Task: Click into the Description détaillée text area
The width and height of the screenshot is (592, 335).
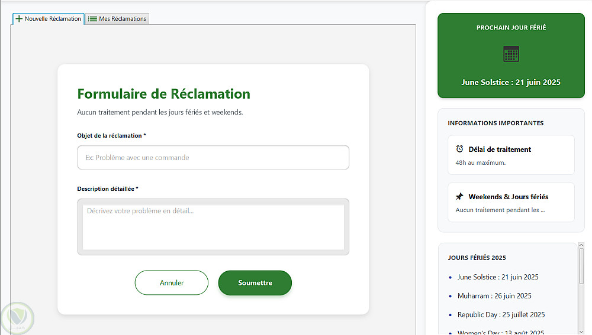Action: pos(213,227)
